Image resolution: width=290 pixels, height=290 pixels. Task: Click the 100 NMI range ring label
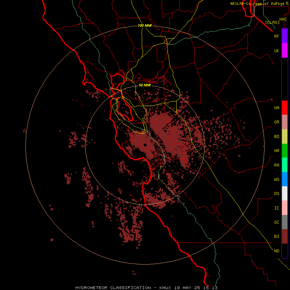tap(145, 25)
